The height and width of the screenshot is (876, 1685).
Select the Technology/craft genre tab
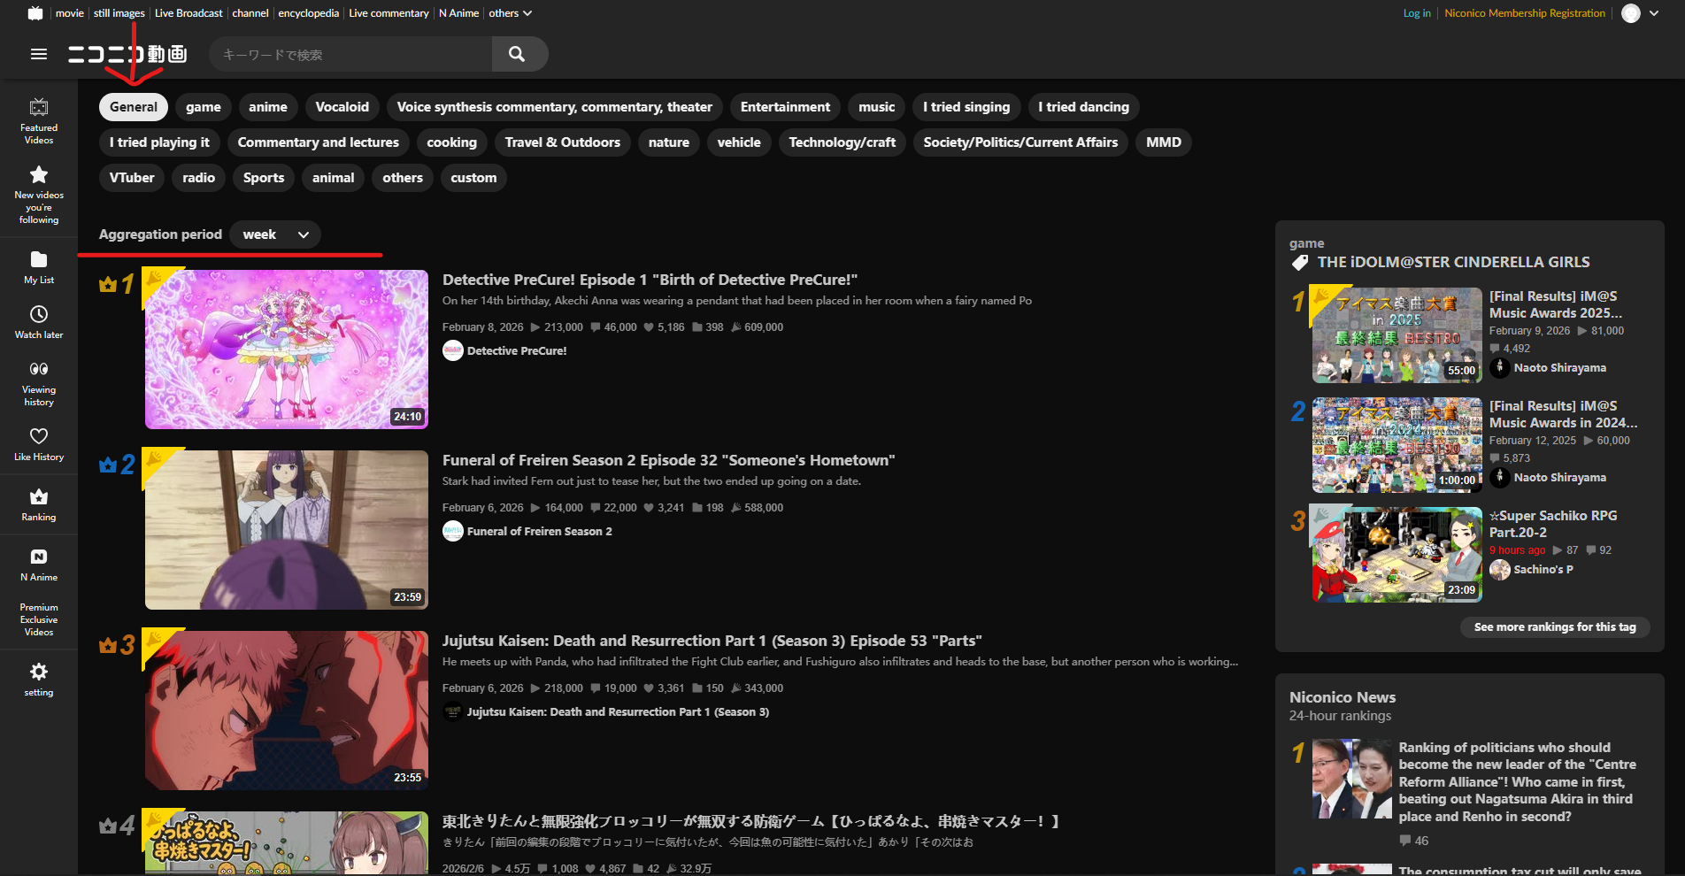[x=842, y=142]
